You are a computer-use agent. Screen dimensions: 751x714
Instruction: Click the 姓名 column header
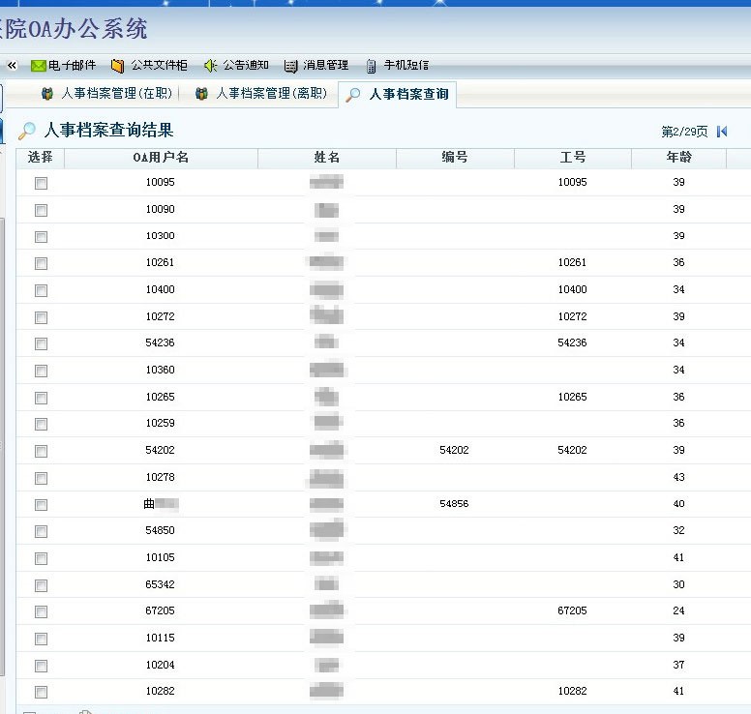[x=327, y=158]
